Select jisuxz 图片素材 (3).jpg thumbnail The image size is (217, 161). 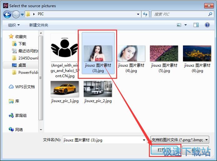(x=98, y=54)
